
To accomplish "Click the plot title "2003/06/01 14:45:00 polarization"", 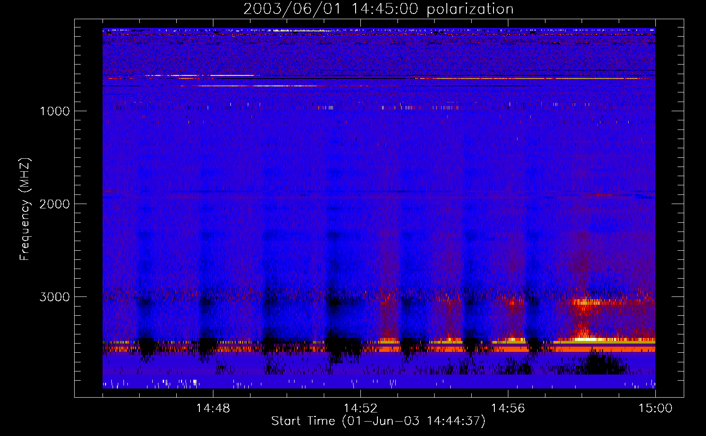I will pyautogui.click(x=378, y=9).
